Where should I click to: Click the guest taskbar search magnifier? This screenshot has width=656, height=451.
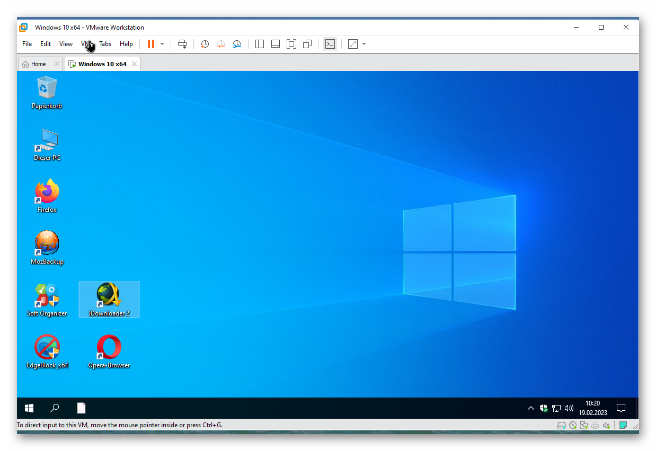(55, 408)
